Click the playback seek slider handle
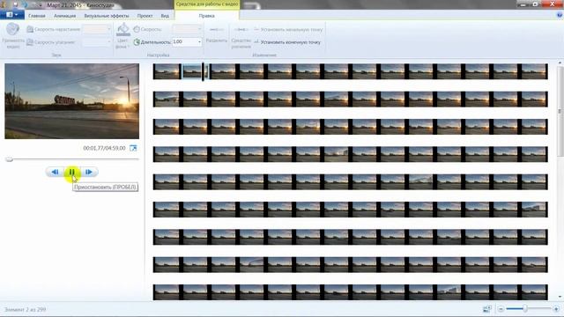The height and width of the screenshot is (317, 564). point(10,158)
